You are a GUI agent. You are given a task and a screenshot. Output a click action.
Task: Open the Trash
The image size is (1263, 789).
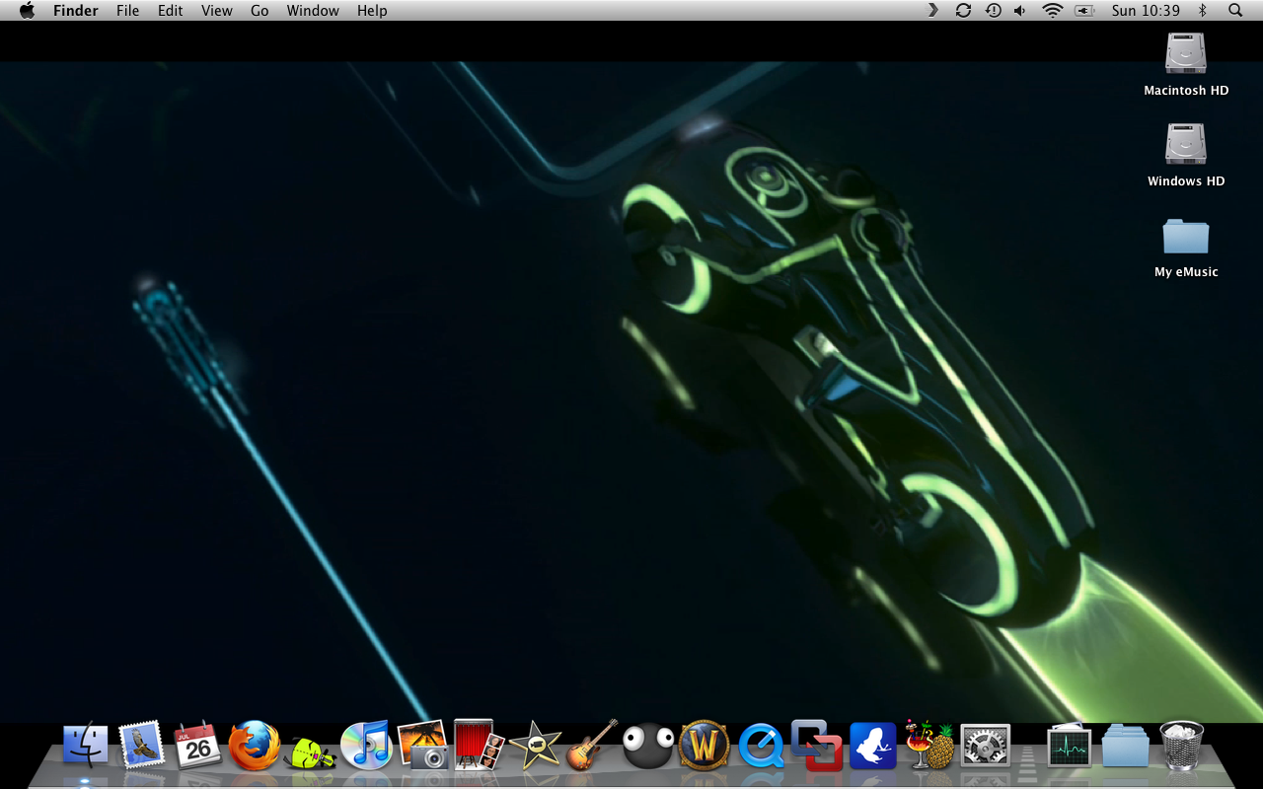click(1181, 746)
